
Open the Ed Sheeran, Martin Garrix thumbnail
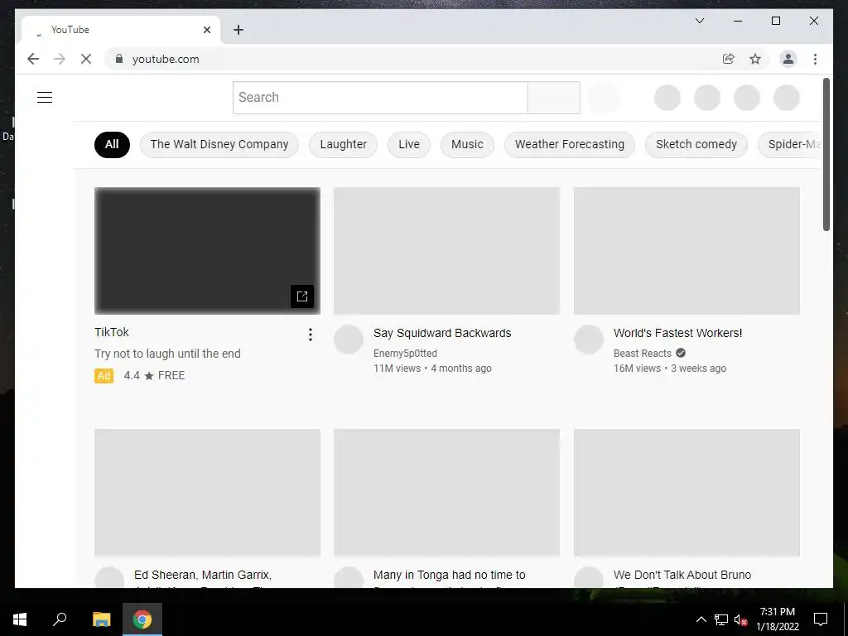207,493
